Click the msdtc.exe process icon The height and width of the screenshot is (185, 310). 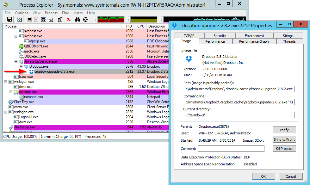(x=21, y=51)
